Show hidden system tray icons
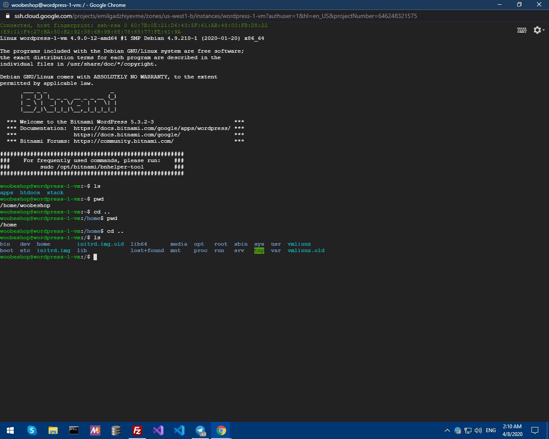The image size is (549, 439). (x=447, y=430)
